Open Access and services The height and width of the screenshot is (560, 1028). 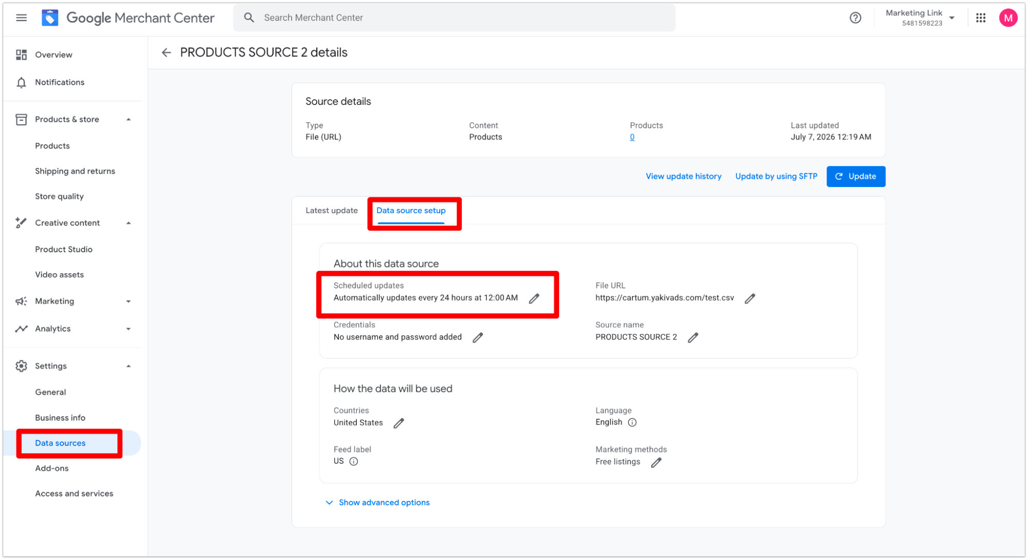click(x=74, y=493)
